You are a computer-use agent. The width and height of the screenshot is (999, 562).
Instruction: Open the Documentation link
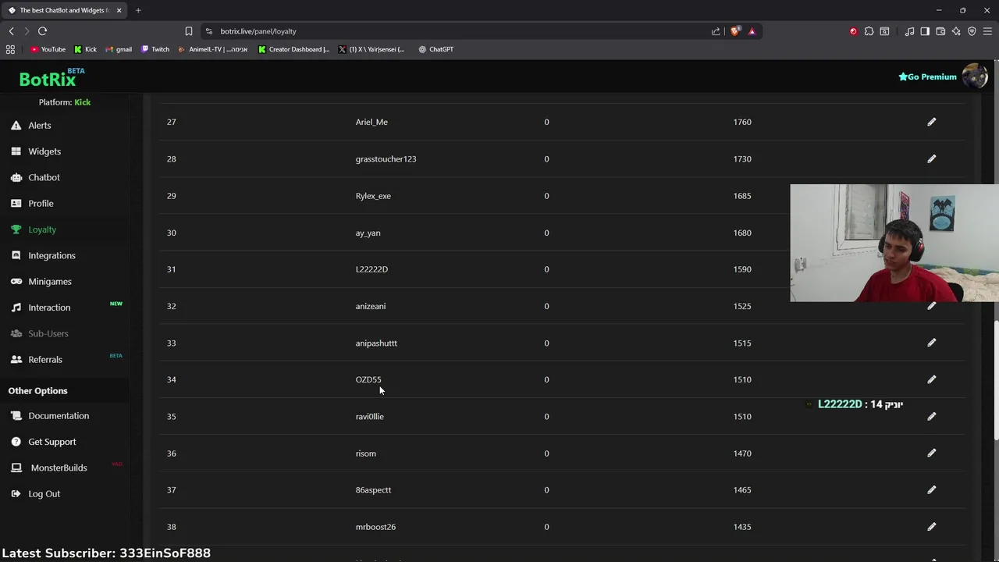(x=59, y=416)
